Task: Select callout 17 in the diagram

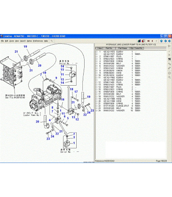Action: pos(76,92)
